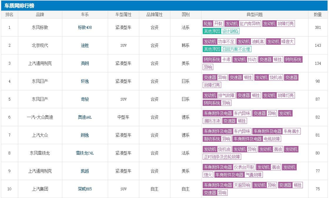Select the 其他原因 设计缺陷 tag
Screen dimensions: 329x198
pos(221,31)
